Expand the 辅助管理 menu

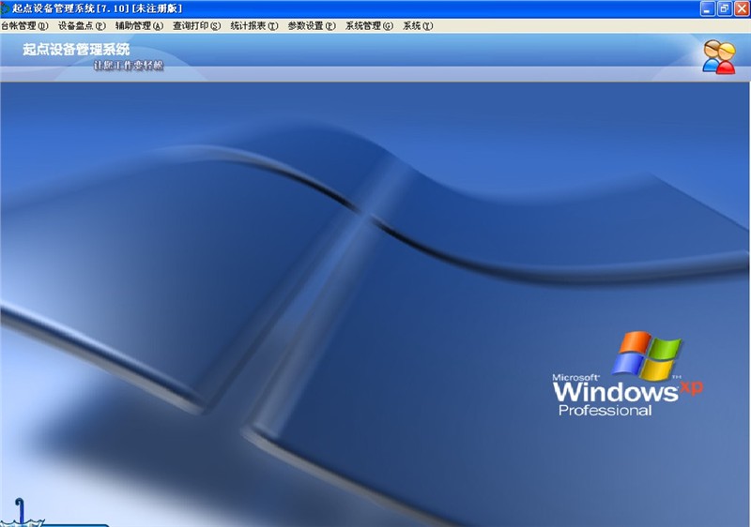pos(139,26)
